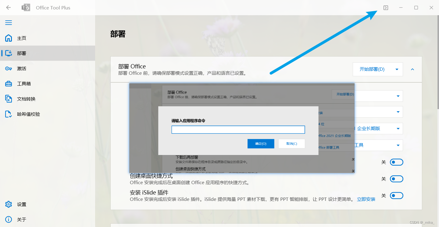This screenshot has height=227, width=439.
Task: Click the 安装 iSlide 插件 label
Action: (x=149, y=193)
